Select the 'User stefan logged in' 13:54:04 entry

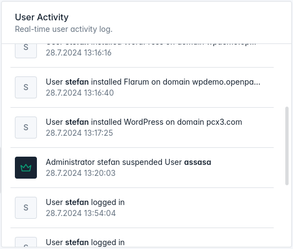[x=142, y=208]
